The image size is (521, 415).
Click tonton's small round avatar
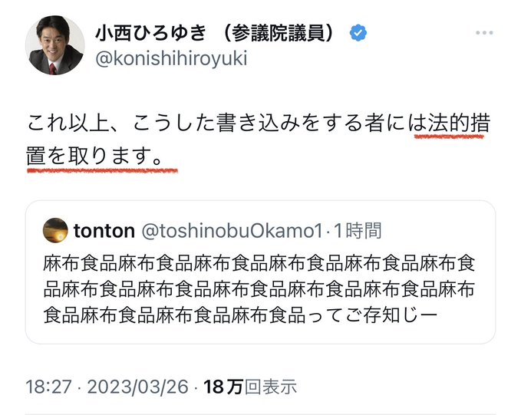(x=54, y=230)
